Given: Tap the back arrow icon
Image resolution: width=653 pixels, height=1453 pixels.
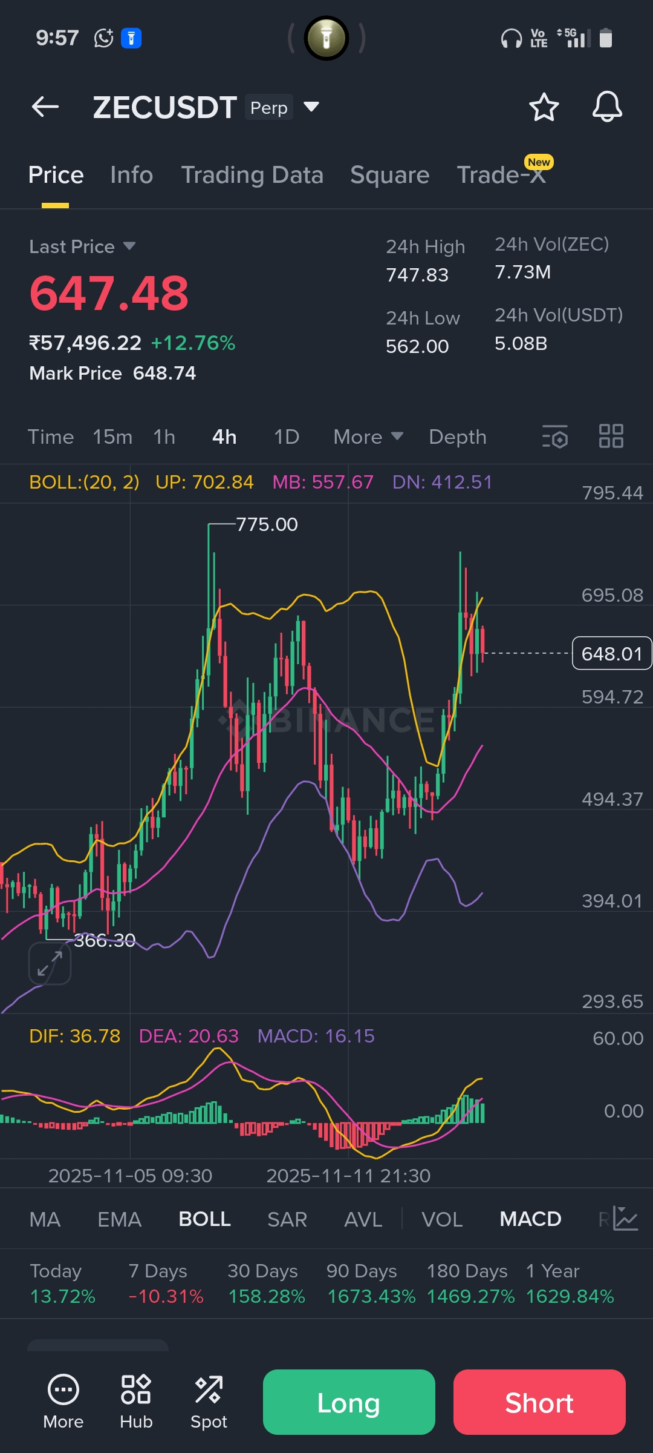Looking at the screenshot, I should coord(45,107).
